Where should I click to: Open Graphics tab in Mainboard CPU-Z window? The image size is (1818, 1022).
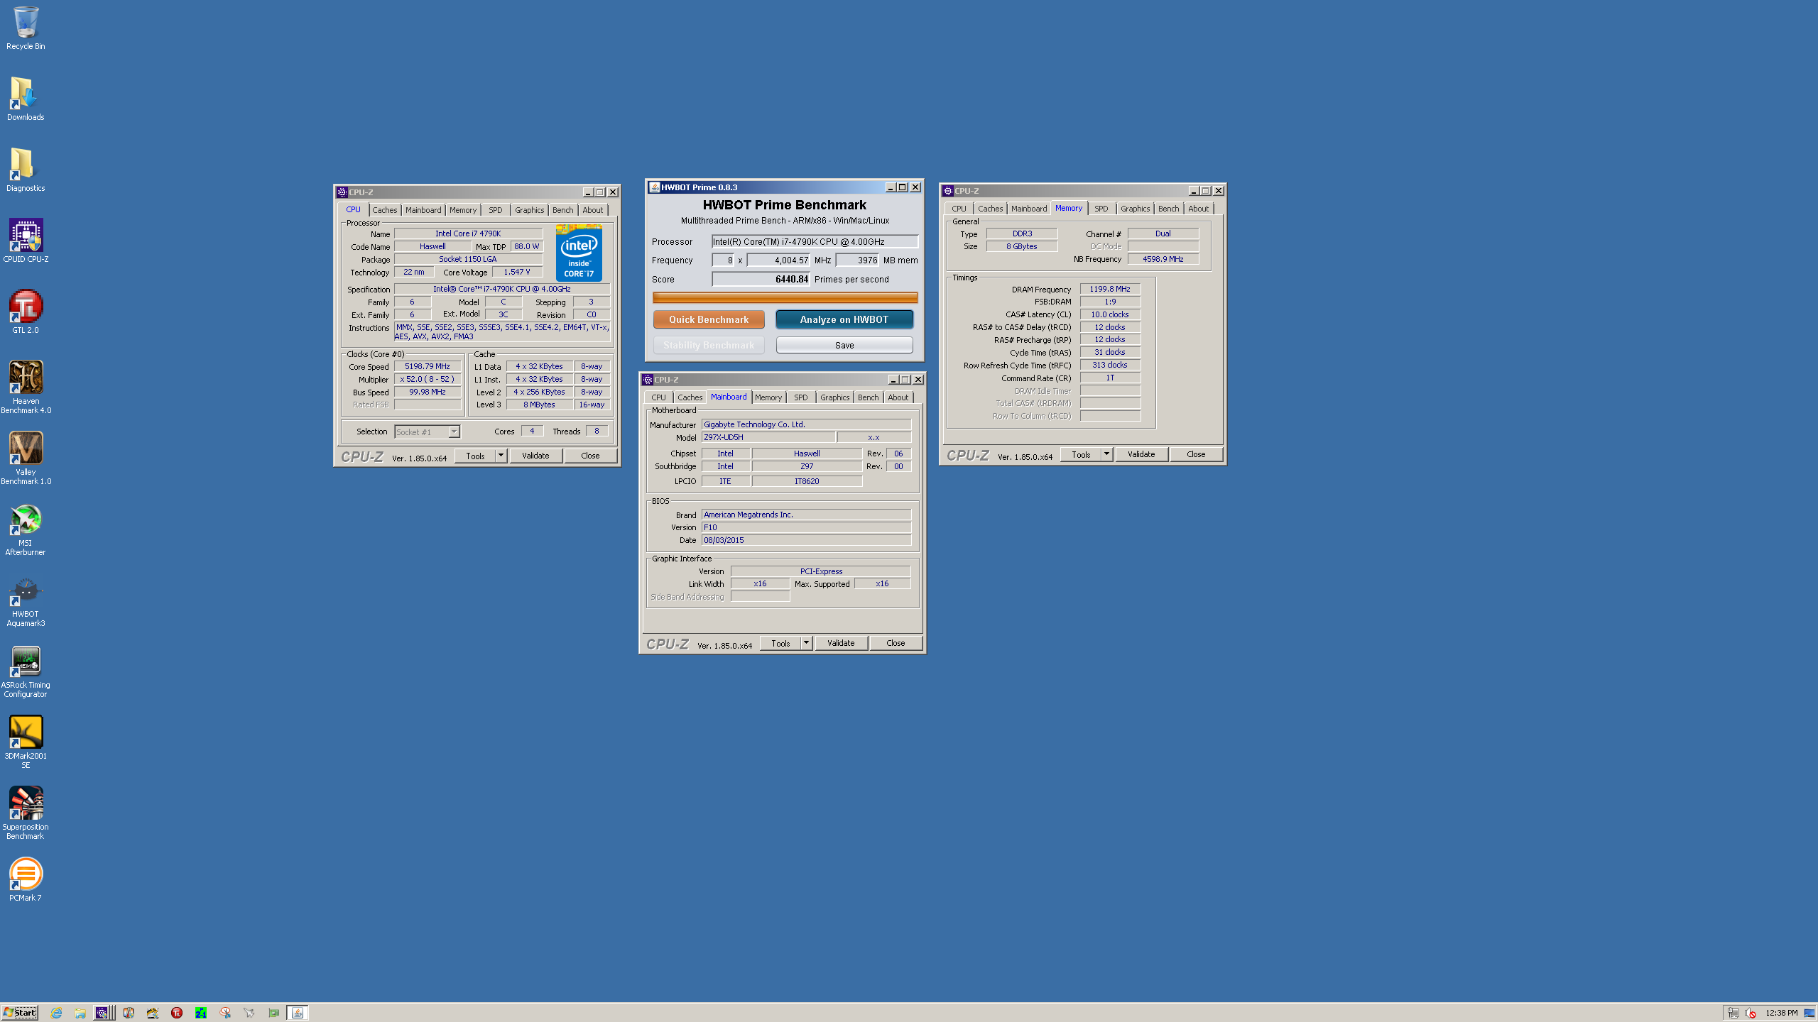coord(835,397)
